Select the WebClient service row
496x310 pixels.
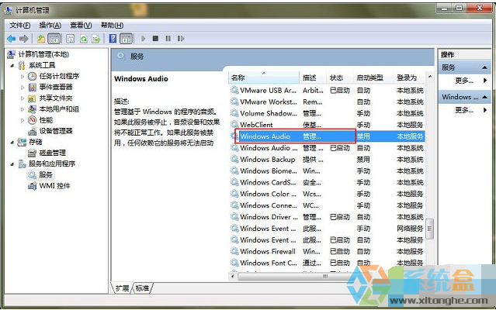327,125
